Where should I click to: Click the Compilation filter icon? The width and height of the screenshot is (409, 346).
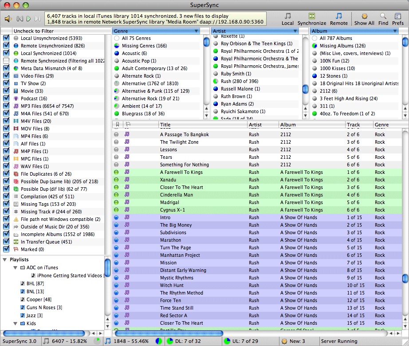(16, 197)
